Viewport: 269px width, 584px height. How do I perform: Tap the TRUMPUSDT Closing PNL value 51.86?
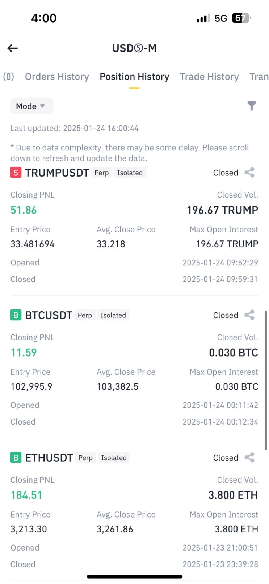tap(24, 210)
